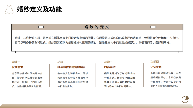
Task: Select the 功能四 label
Action: pos(155,61)
